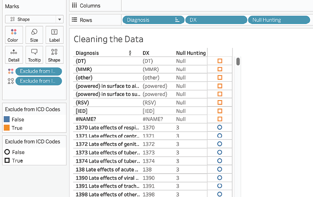Click the Exclude from I.. shape pill

pyautogui.click(x=39, y=81)
